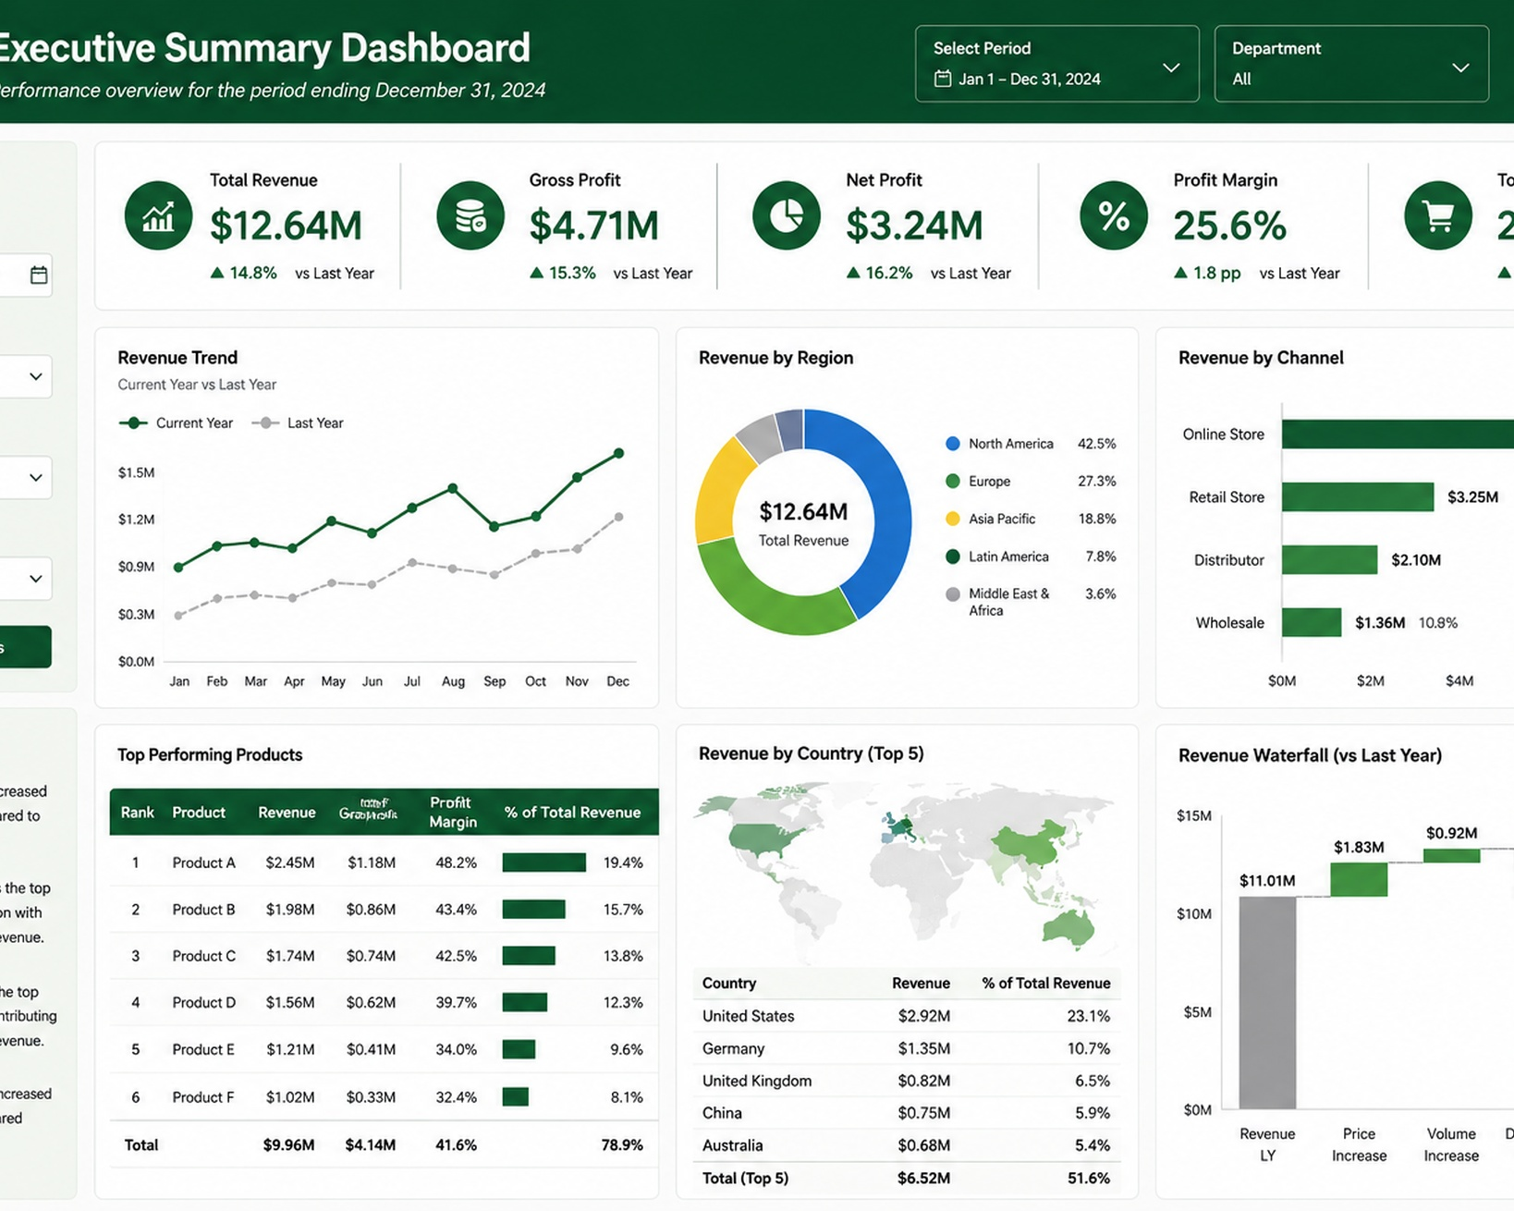Toggle the Last Year legend entry
Screen dimensions: 1514x1211
pyautogui.click(x=298, y=422)
